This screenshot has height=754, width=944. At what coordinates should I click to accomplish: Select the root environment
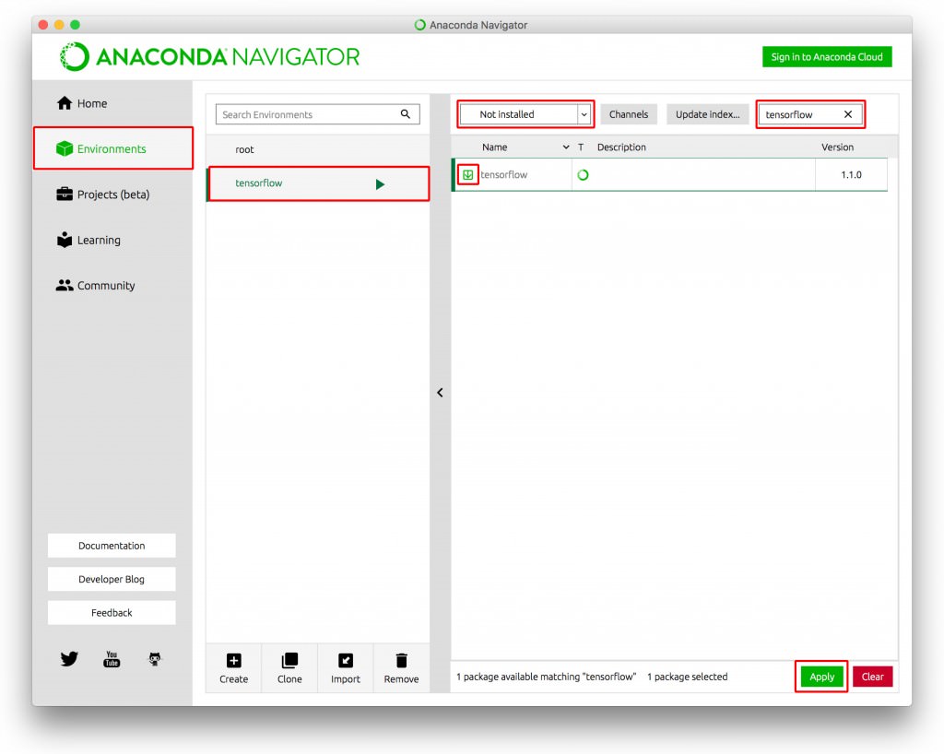point(318,149)
